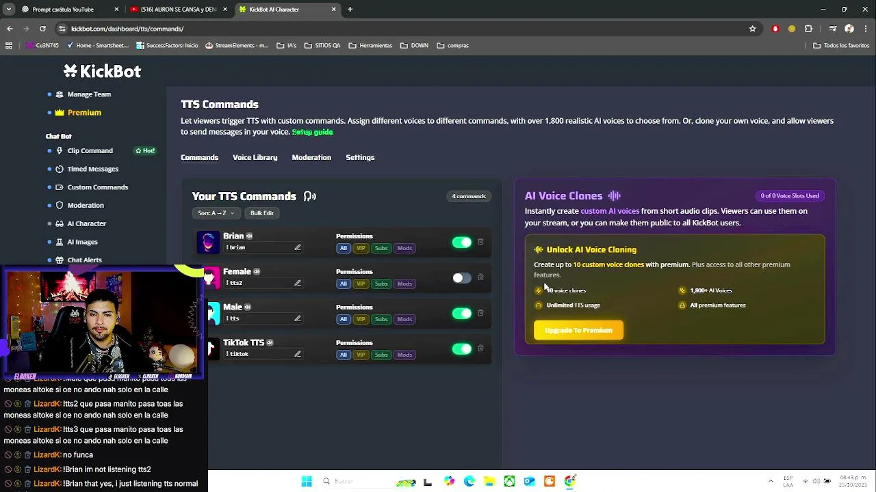The width and height of the screenshot is (876, 492).
Task: Click the speaking-head icon beside Your TTS Commands
Action: click(x=310, y=196)
